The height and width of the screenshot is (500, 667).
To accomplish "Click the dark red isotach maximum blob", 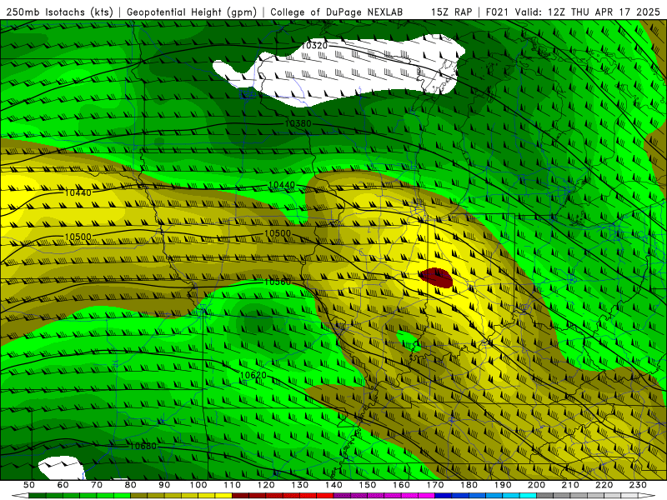I will click(435, 278).
